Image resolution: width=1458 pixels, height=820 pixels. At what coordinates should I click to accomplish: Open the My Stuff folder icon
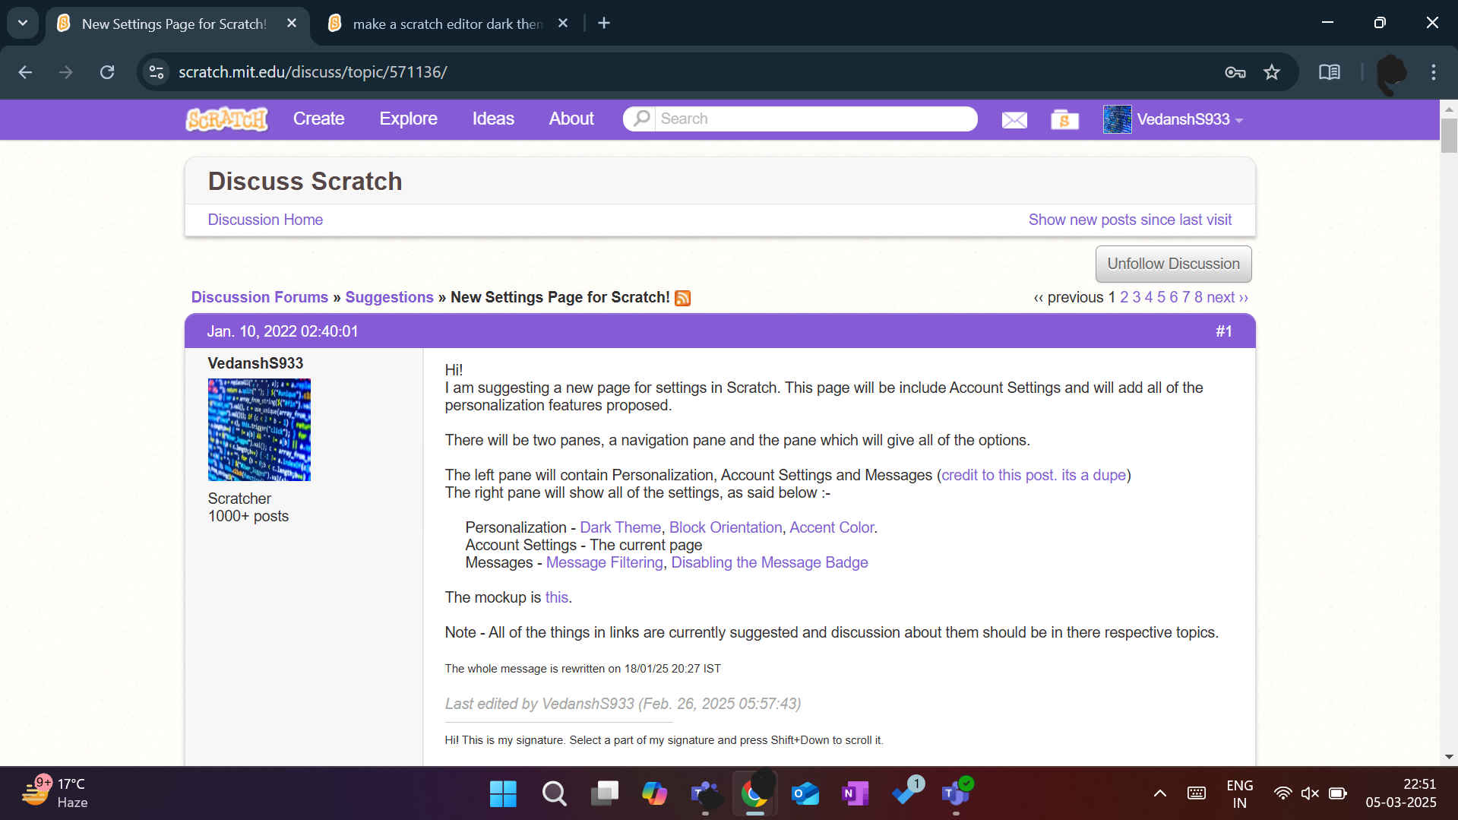1064,120
